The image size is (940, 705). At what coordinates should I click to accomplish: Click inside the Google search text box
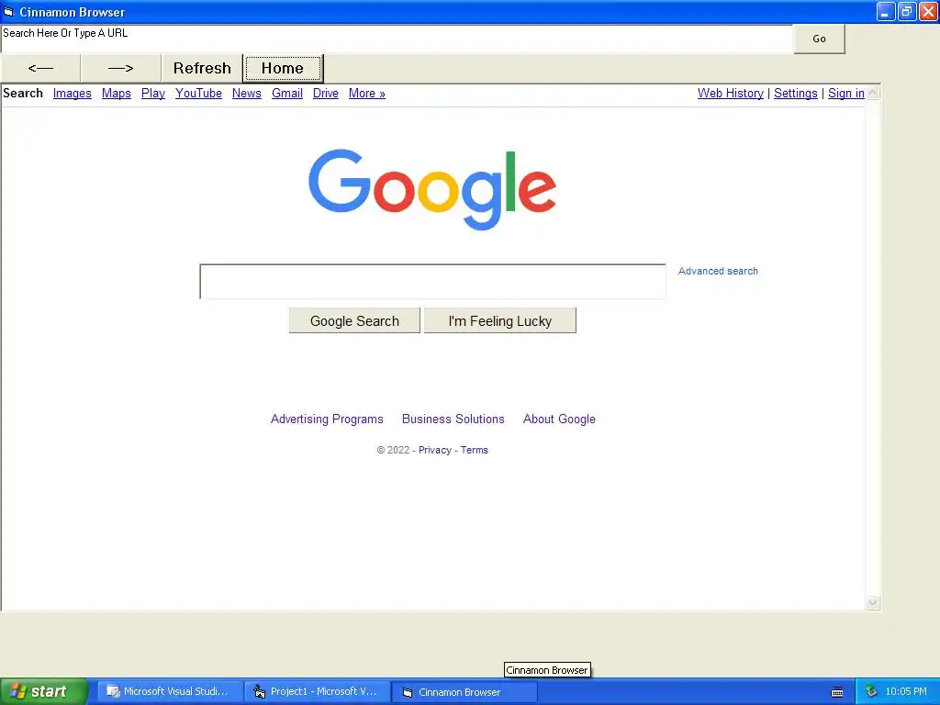point(432,281)
